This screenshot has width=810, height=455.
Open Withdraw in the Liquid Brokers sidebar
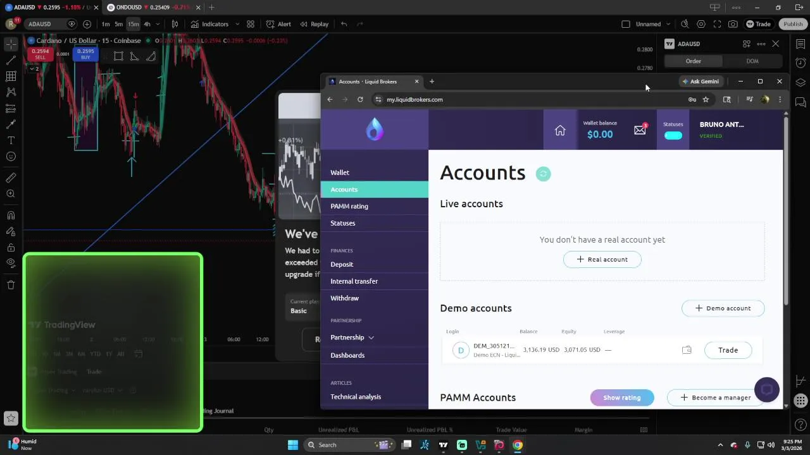[375, 298]
